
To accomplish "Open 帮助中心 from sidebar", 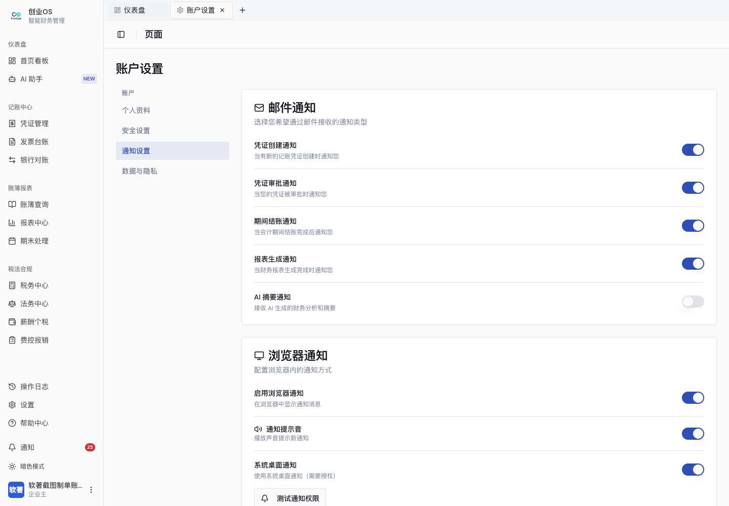I will (x=52, y=423).
